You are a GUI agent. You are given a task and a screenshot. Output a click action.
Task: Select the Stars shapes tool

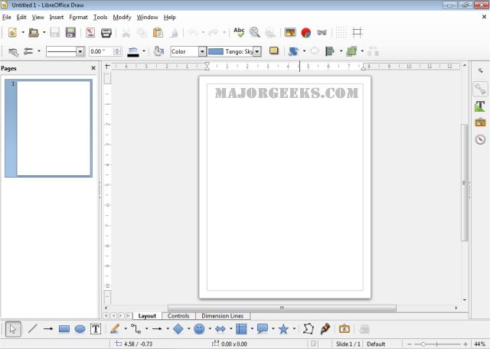[x=283, y=328]
